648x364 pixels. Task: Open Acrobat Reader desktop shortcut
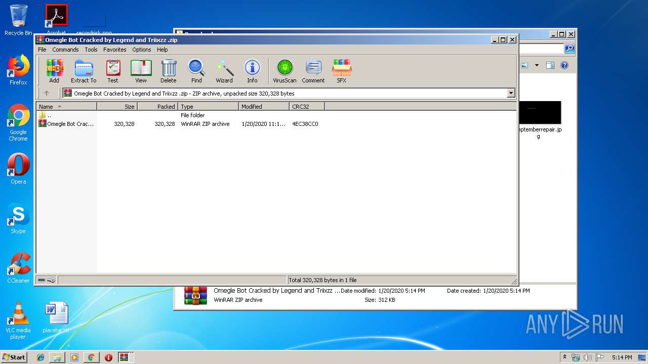tap(56, 19)
